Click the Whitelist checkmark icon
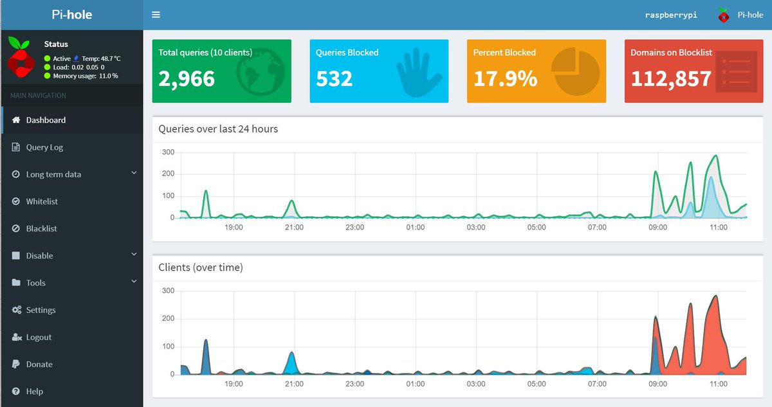The width and height of the screenshot is (772, 407). coord(16,201)
